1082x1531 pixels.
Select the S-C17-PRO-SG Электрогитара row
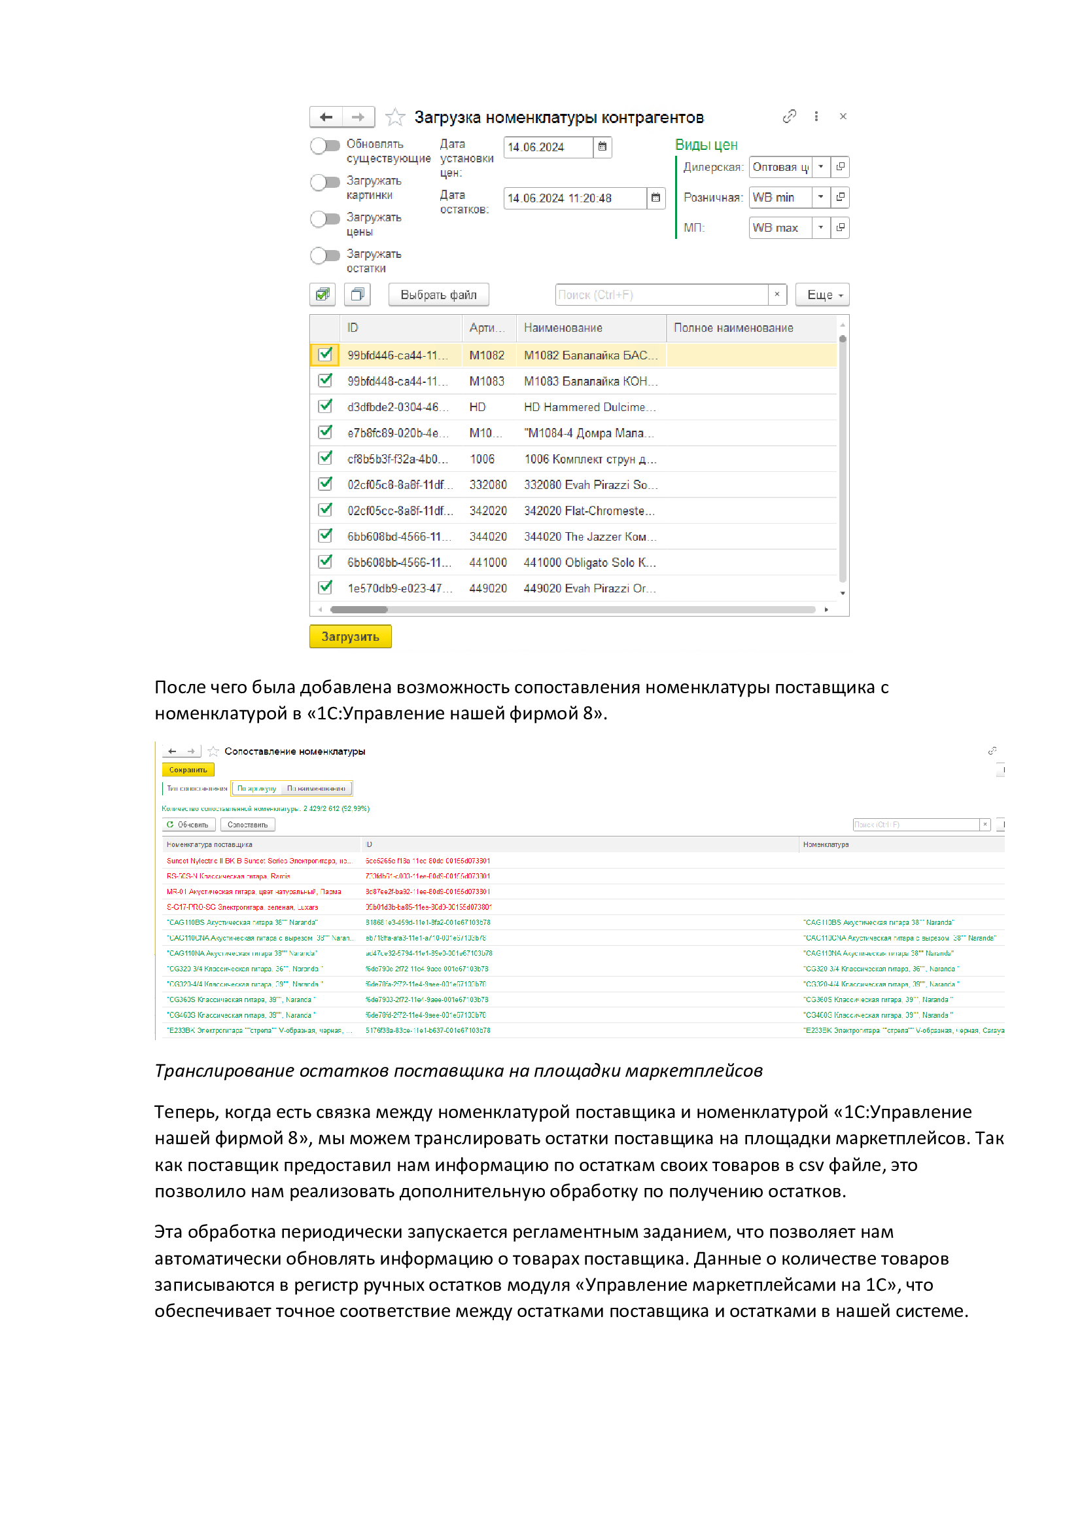tap(583, 907)
